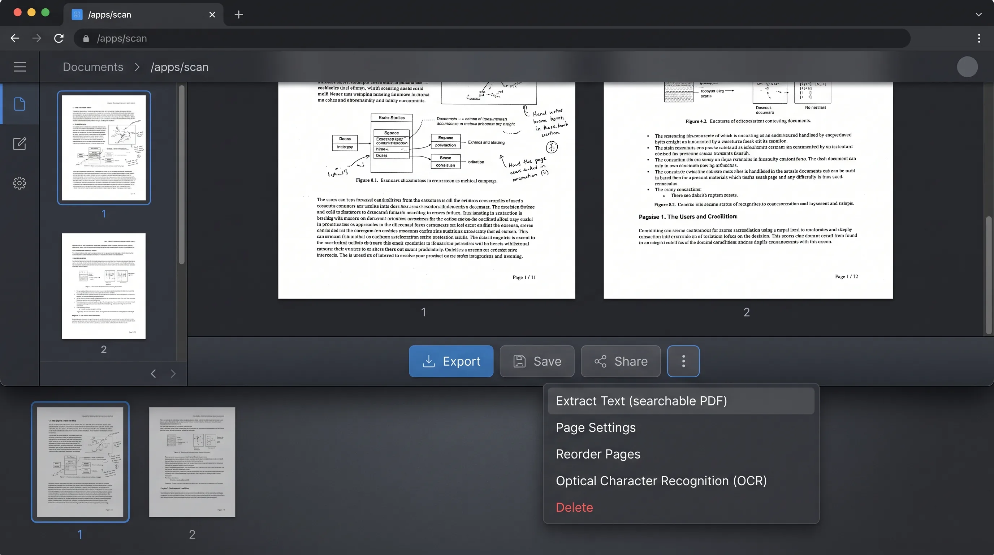Choose Reorder Pages from menu

tap(681, 454)
